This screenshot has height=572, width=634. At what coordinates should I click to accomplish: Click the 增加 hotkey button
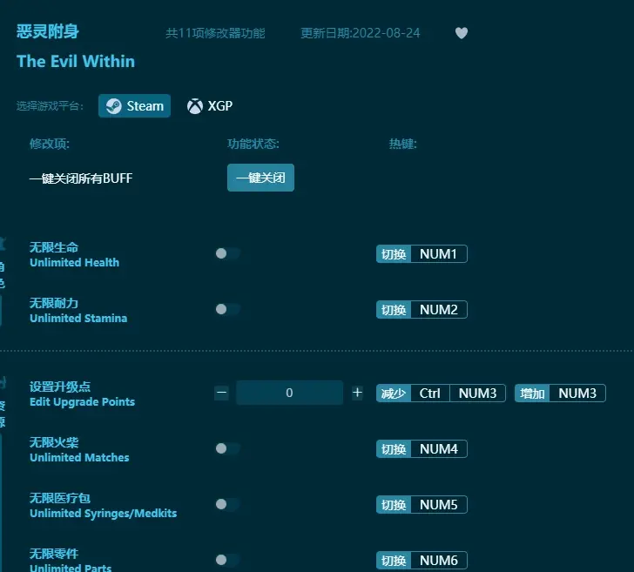click(x=532, y=393)
